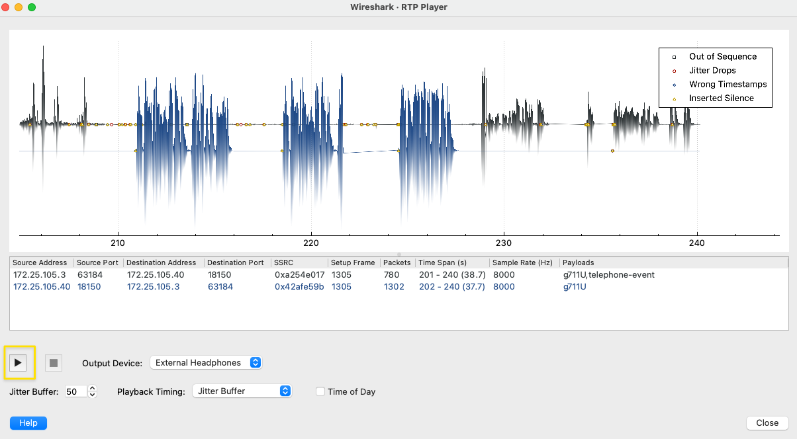Sort by the Source Address column header

tap(41, 262)
